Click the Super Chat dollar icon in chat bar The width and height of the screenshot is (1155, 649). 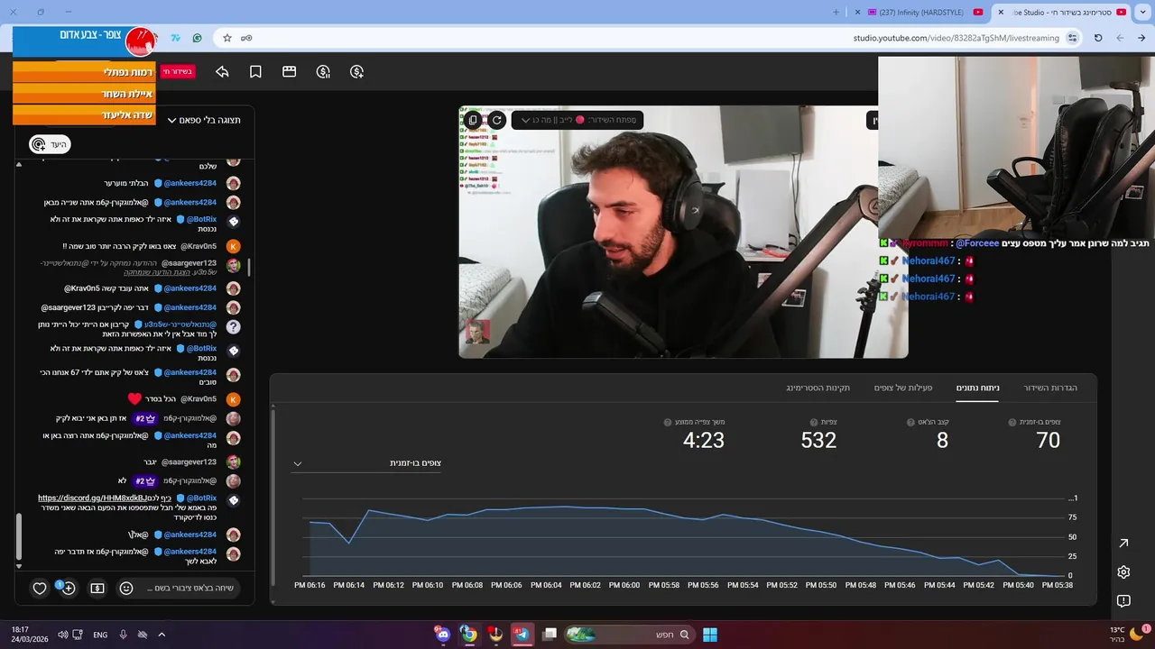pyautogui.click(x=97, y=588)
